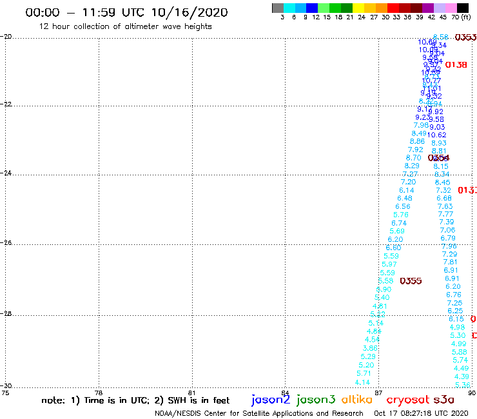Click the longitude axis label '81'
The height and width of the screenshot is (419, 477).
click(191, 393)
